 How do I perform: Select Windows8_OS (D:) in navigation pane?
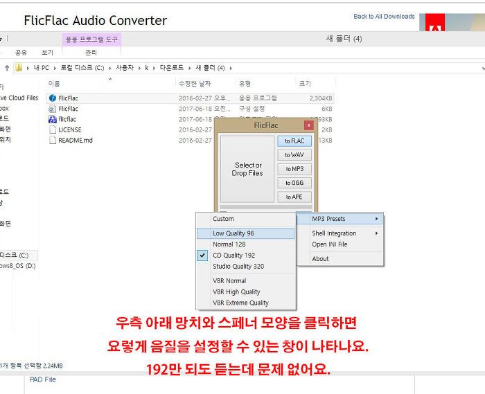pyautogui.click(x=17, y=266)
